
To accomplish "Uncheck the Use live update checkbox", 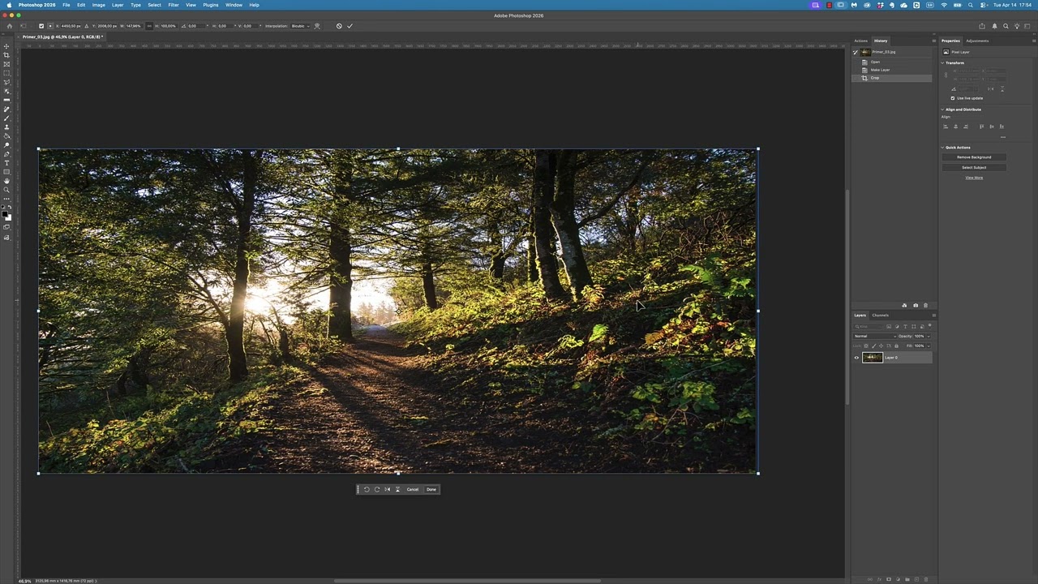I will click(x=953, y=98).
